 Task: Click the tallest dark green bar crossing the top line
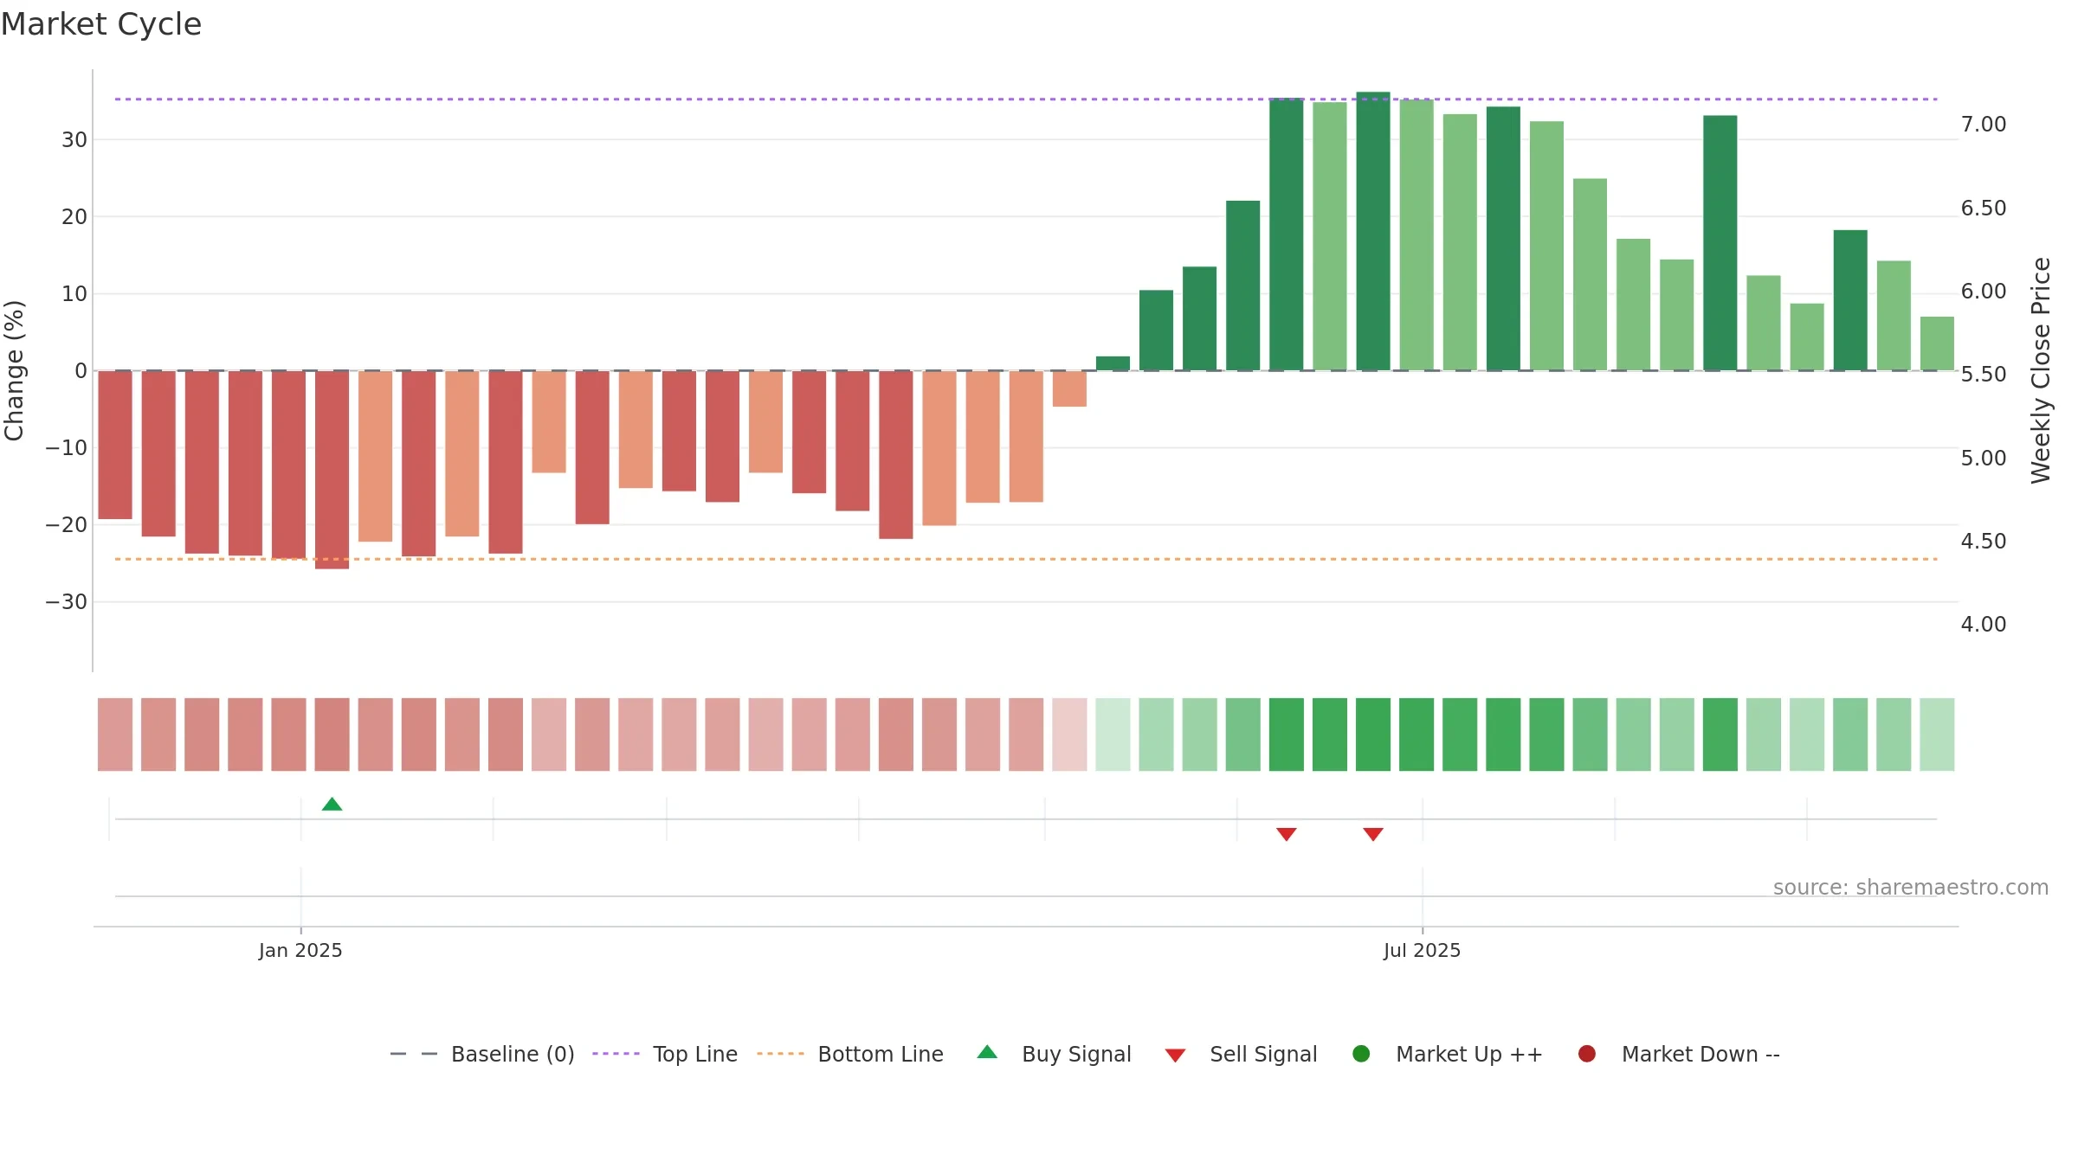(1372, 231)
